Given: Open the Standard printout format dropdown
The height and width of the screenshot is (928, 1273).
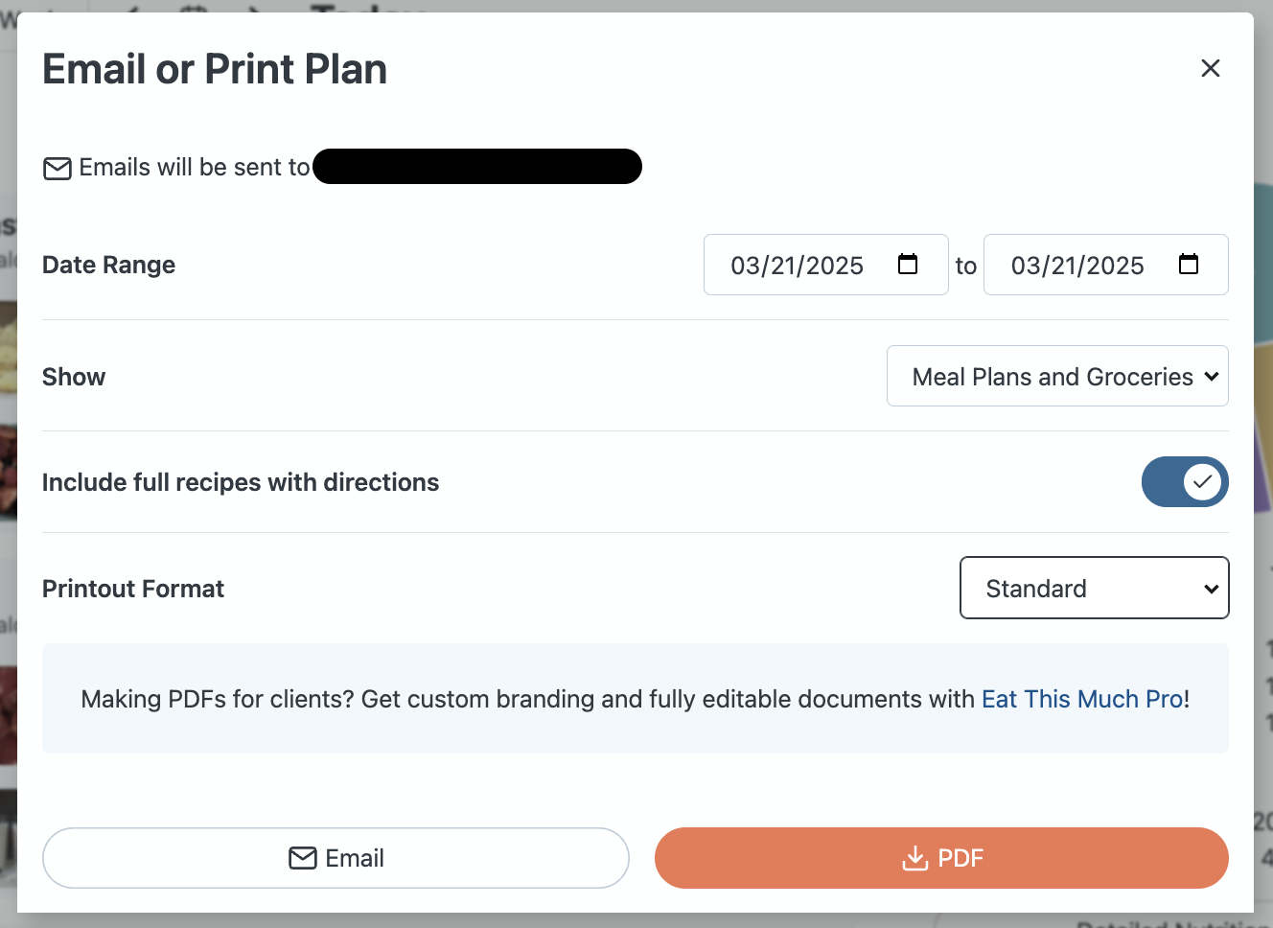Looking at the screenshot, I should point(1094,588).
